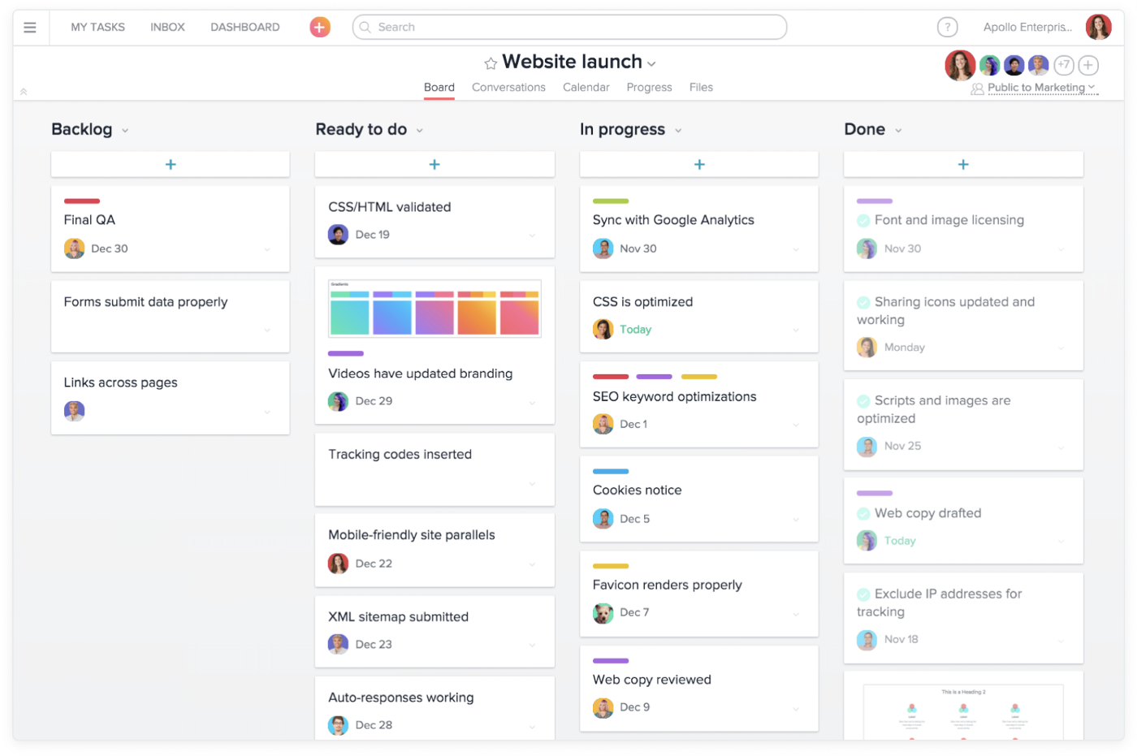Open the Public to Marketing privacy dropdown
Viewport: 1137px width, 756px height.
click(1035, 88)
